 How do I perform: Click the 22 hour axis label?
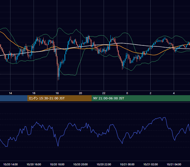coord(104,93)
